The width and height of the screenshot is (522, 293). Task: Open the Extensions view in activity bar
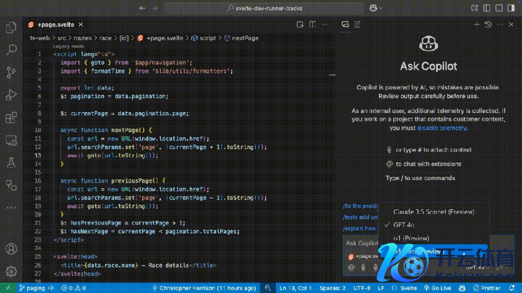pyautogui.click(x=11, y=118)
